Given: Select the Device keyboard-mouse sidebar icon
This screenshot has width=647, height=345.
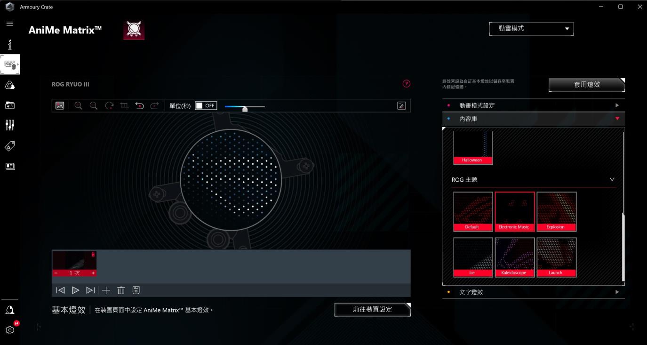Looking at the screenshot, I should click(10, 64).
